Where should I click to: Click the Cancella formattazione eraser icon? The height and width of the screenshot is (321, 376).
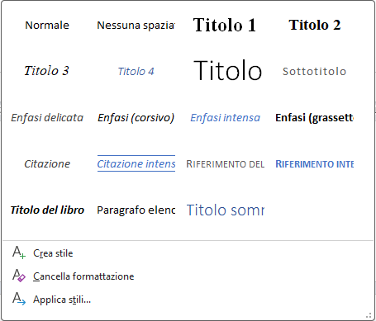click(x=19, y=276)
